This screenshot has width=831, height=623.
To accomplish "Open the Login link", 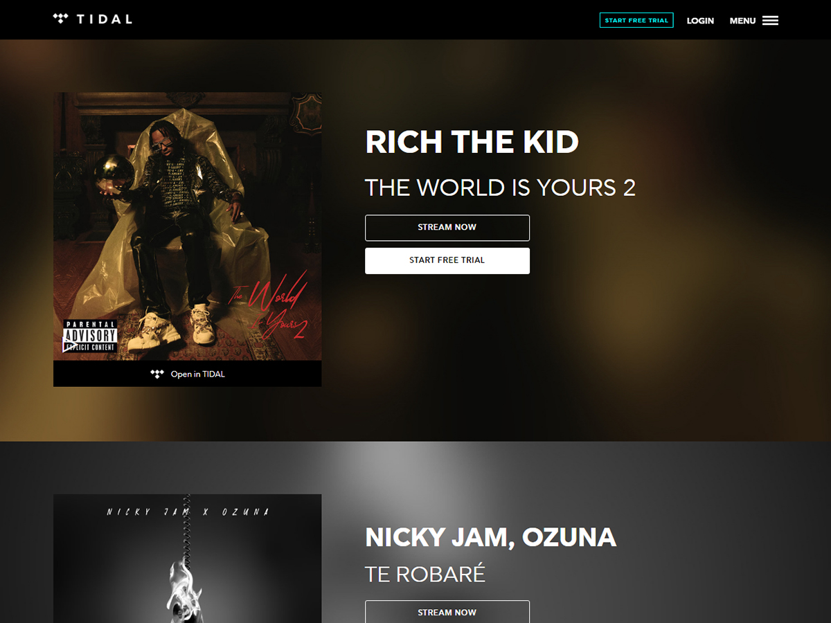I will (700, 21).
